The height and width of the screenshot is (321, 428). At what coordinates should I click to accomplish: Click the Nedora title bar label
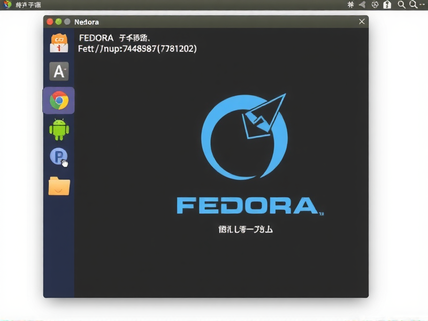pos(86,22)
